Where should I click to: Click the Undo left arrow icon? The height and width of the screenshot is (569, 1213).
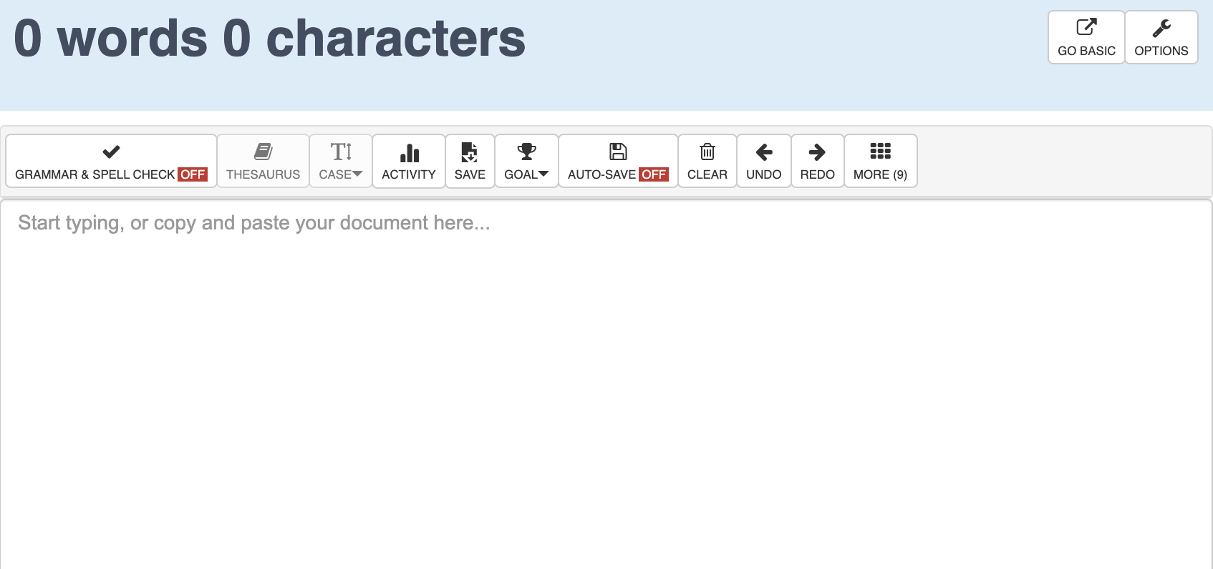click(x=764, y=152)
